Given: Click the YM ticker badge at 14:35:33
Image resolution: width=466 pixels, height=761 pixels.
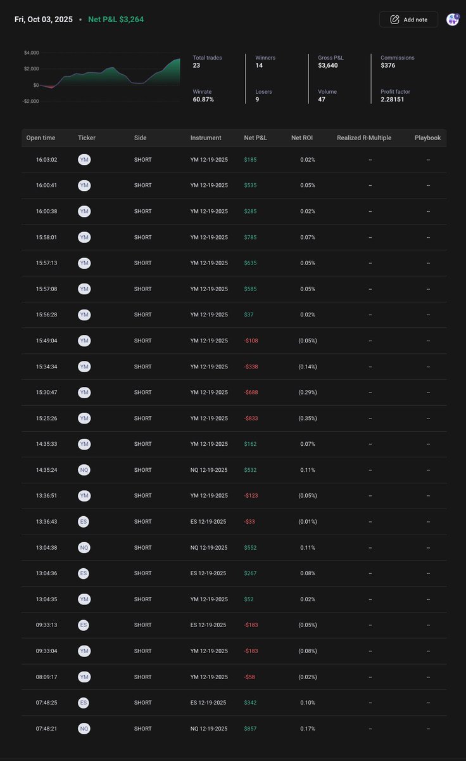Looking at the screenshot, I should coord(84,444).
